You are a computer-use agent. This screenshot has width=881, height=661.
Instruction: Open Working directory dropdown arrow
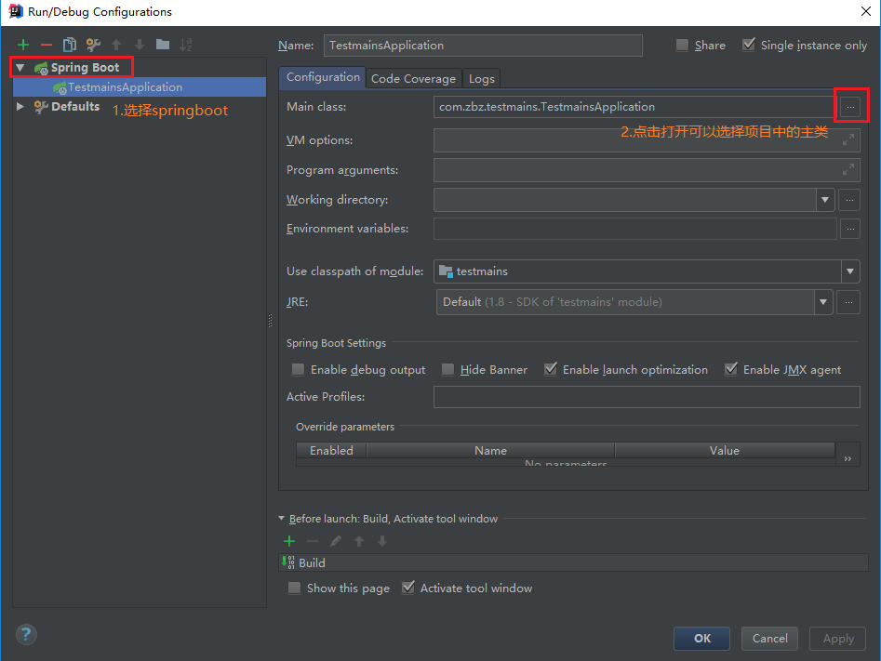[x=825, y=200]
